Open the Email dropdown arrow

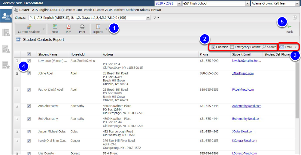pyautogui.click(x=296, y=47)
